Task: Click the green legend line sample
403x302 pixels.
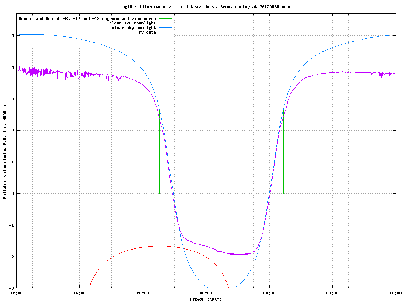Action: 165,19
